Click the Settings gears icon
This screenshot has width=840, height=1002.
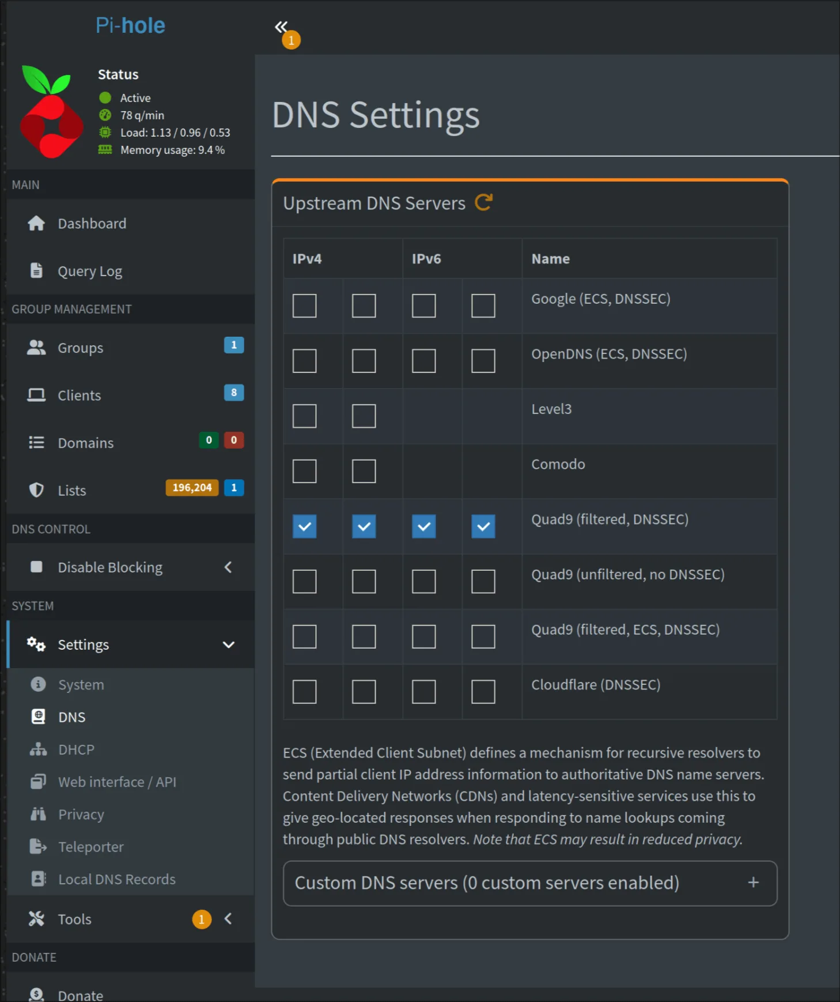point(36,645)
